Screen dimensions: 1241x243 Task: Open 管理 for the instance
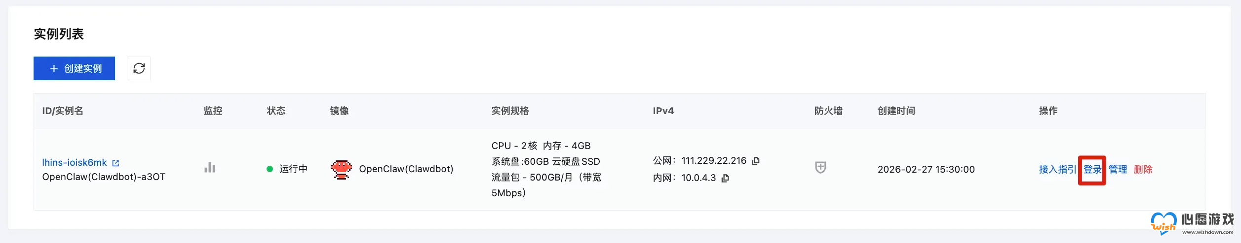[1118, 169]
